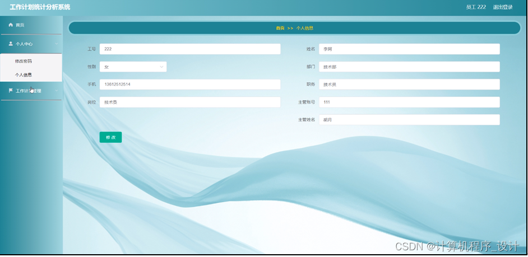Click the 性别 label
Image resolution: width=528 pixels, height=257 pixels.
click(x=91, y=67)
